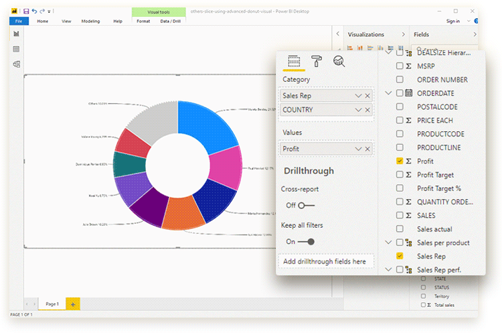The height and width of the screenshot is (335, 502).
Task: Open the Format paint roller tab
Action: tap(317, 61)
